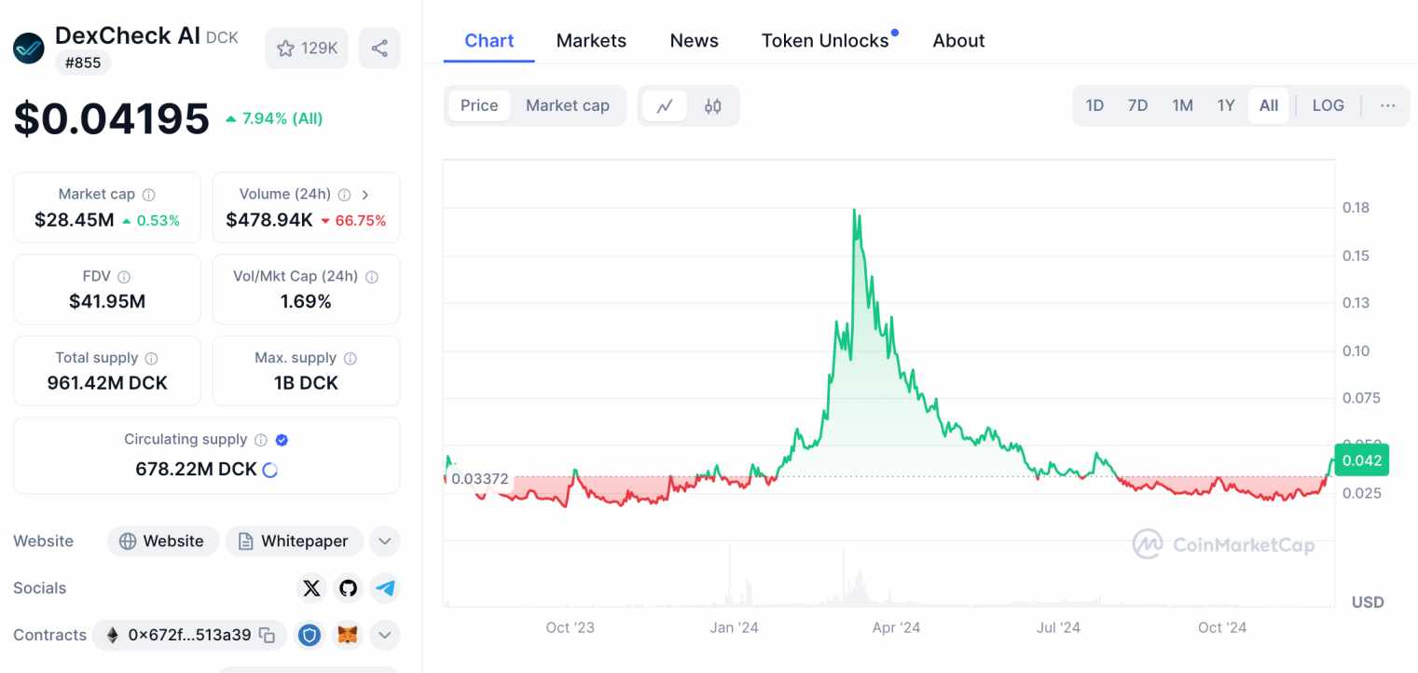The image size is (1418, 673).
Task: Open the Whitepaper link button
Action: 294,542
